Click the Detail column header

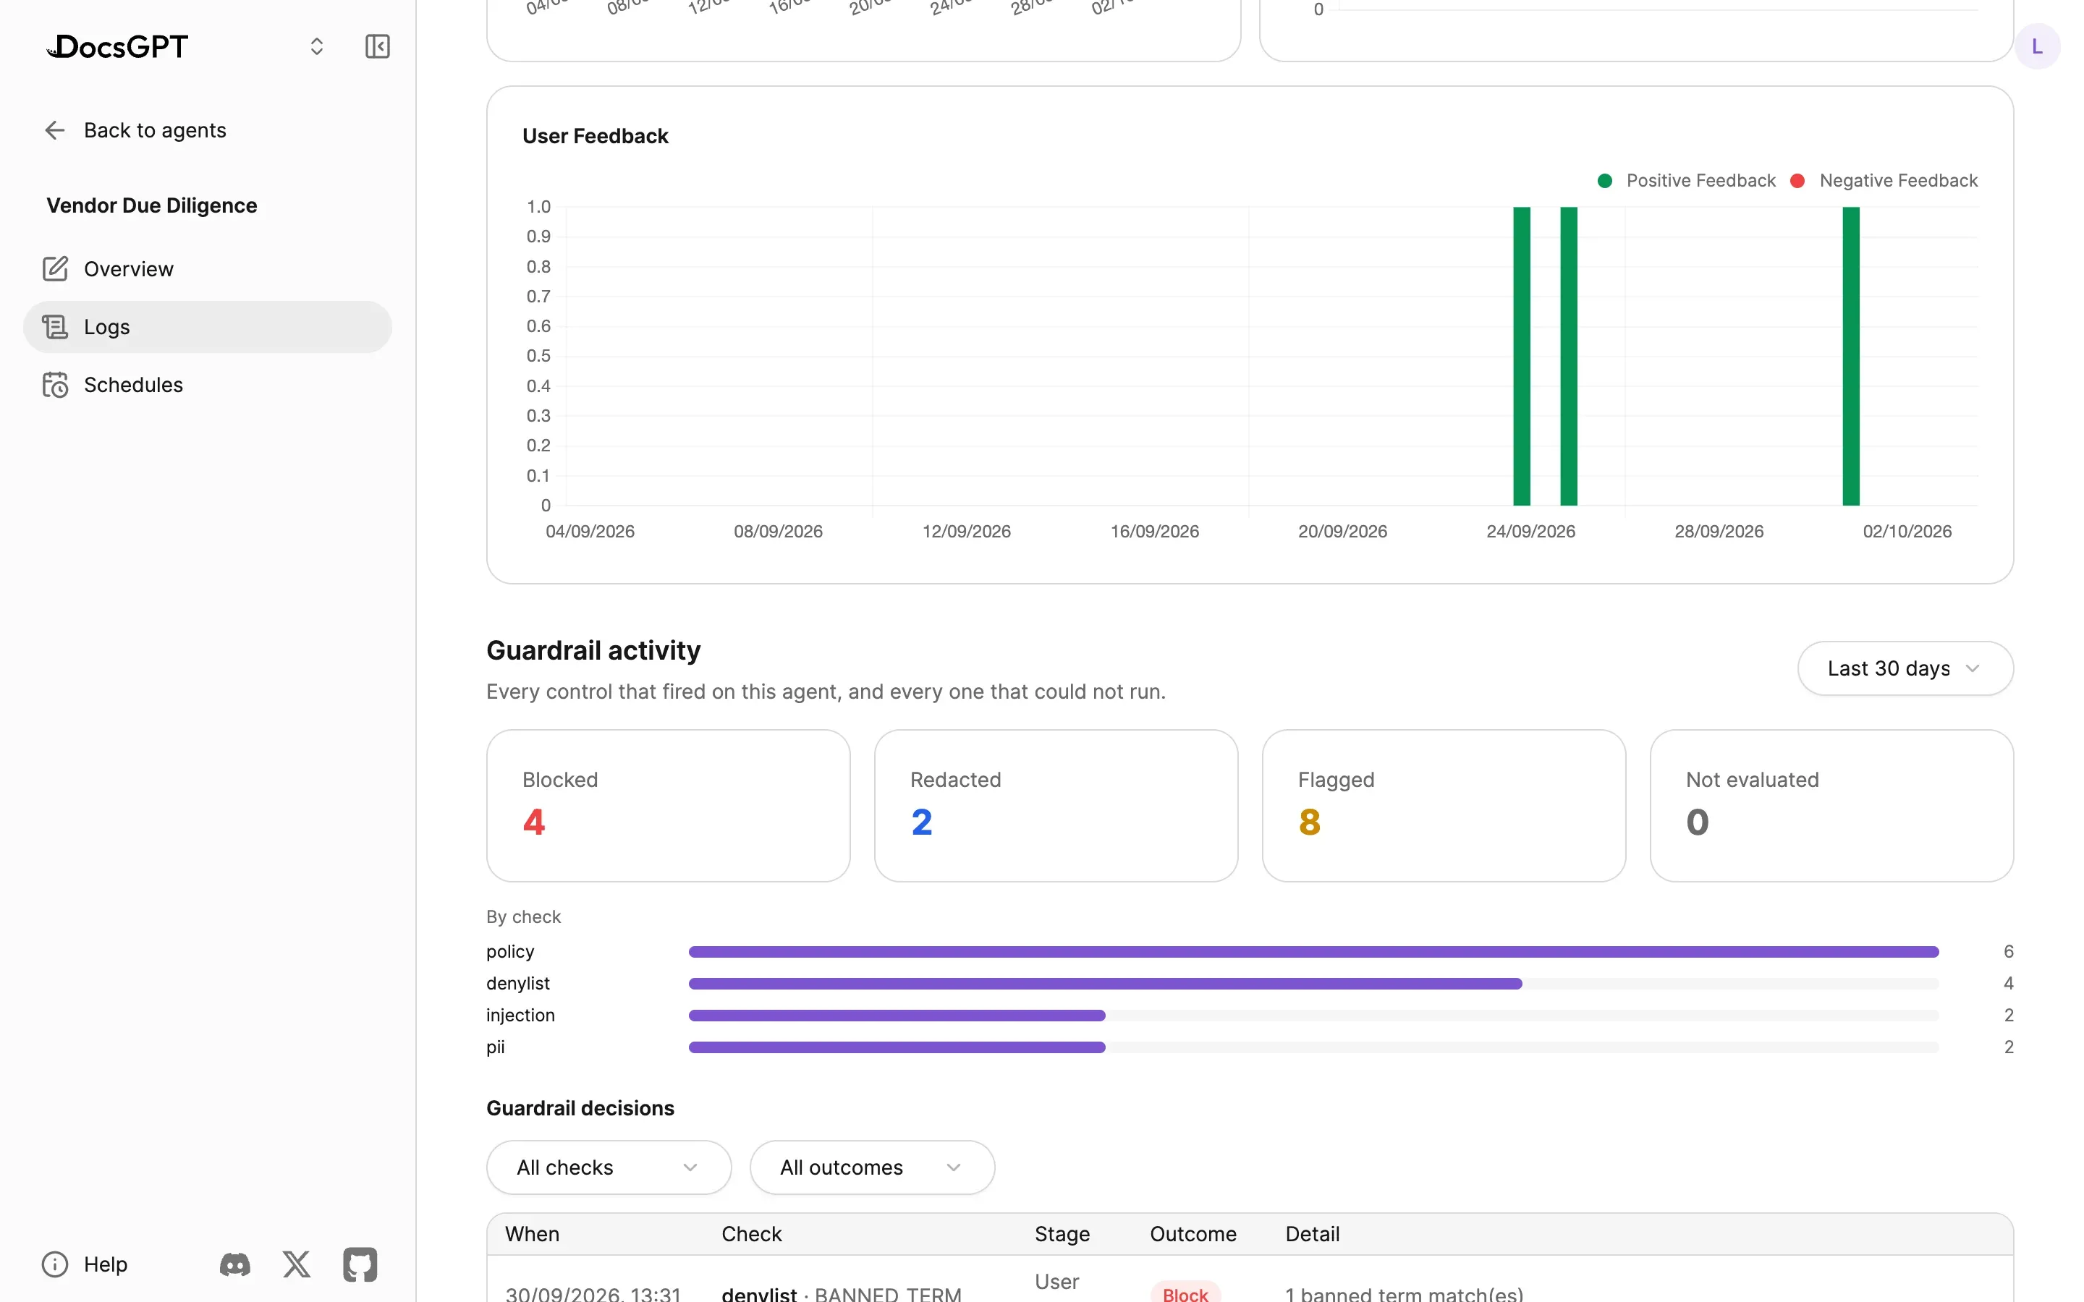pyautogui.click(x=1311, y=1234)
